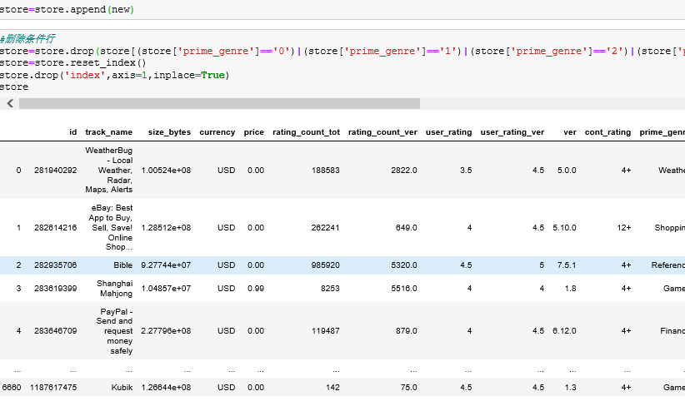Click the code line with store.drop('index',axis=1,inplace=True)
The image size is (685, 401).
(114, 75)
